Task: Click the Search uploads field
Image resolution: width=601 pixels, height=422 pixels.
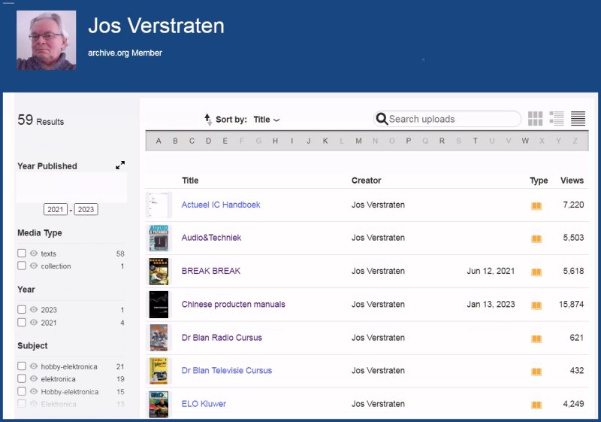Action: tap(447, 120)
